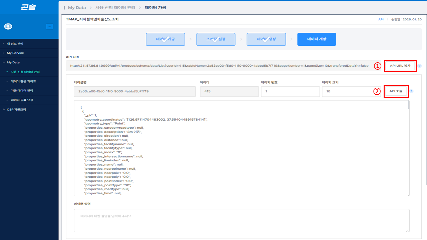Click the 데이터 설명 text area
This screenshot has height=240, width=427.
pyautogui.click(x=242, y=220)
